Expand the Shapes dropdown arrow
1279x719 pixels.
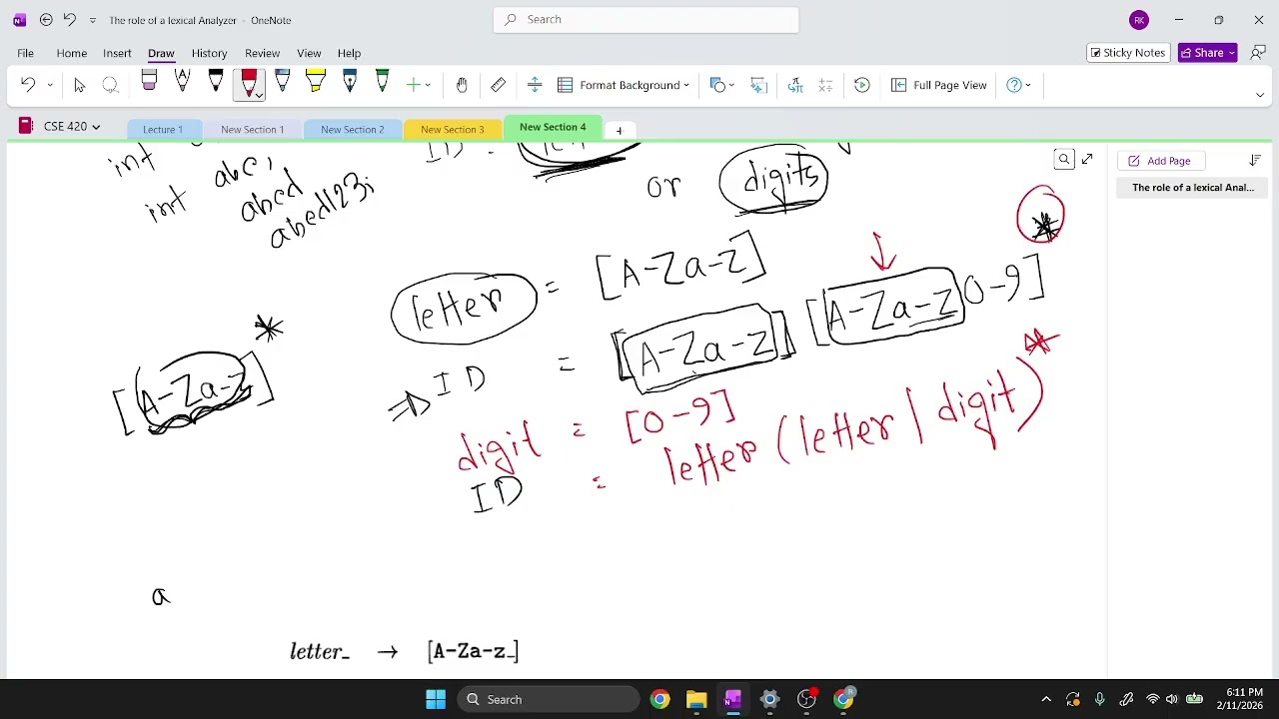pyautogui.click(x=732, y=85)
